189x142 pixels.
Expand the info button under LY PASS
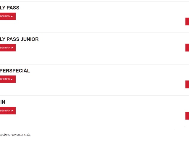8,16
